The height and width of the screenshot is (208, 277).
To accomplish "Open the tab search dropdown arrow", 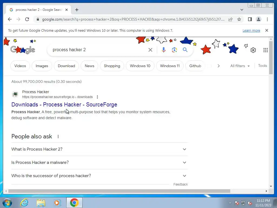I will [x=242, y=10].
